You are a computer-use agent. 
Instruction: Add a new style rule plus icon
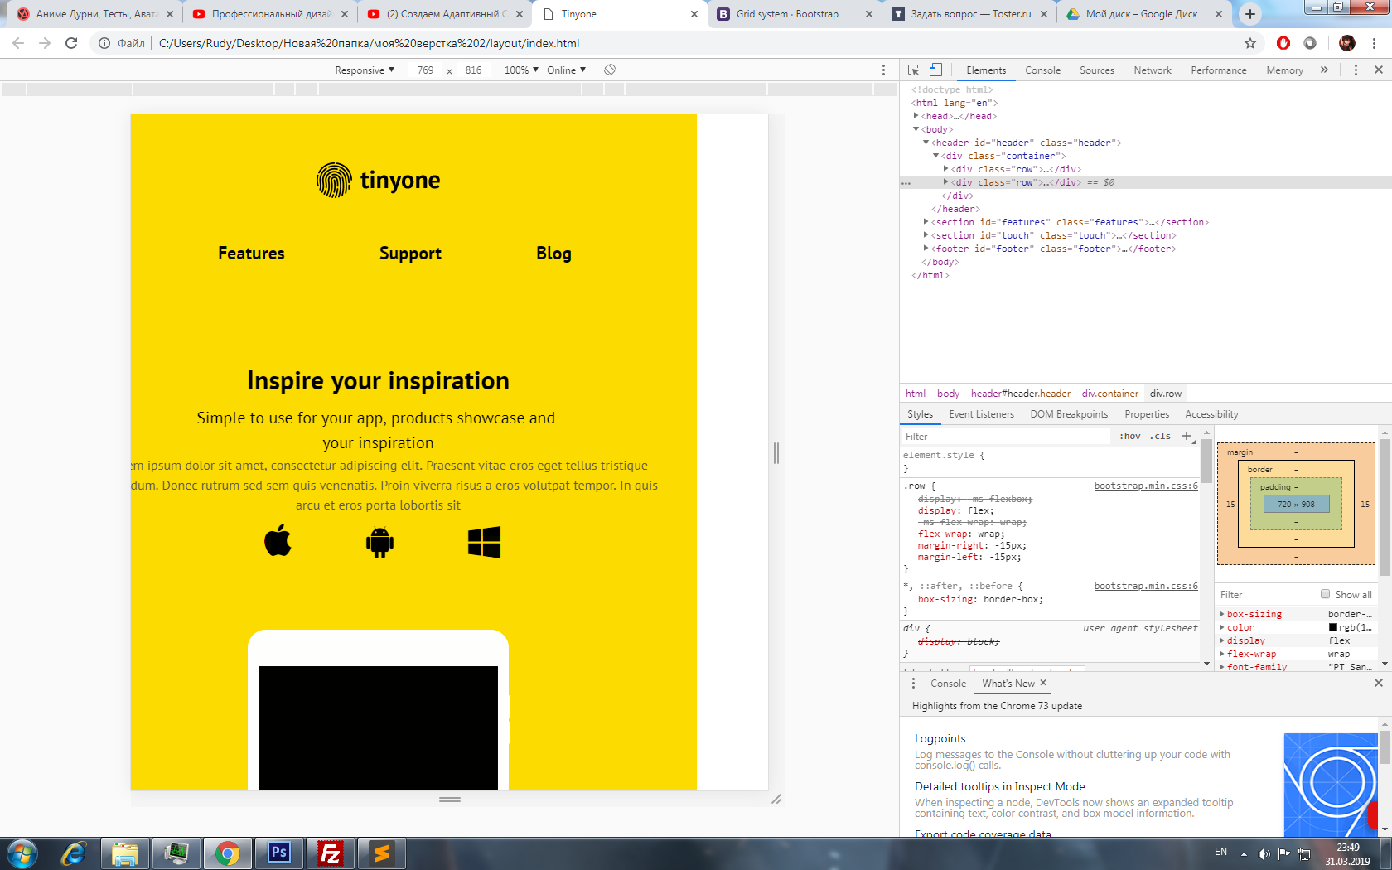[1187, 436]
